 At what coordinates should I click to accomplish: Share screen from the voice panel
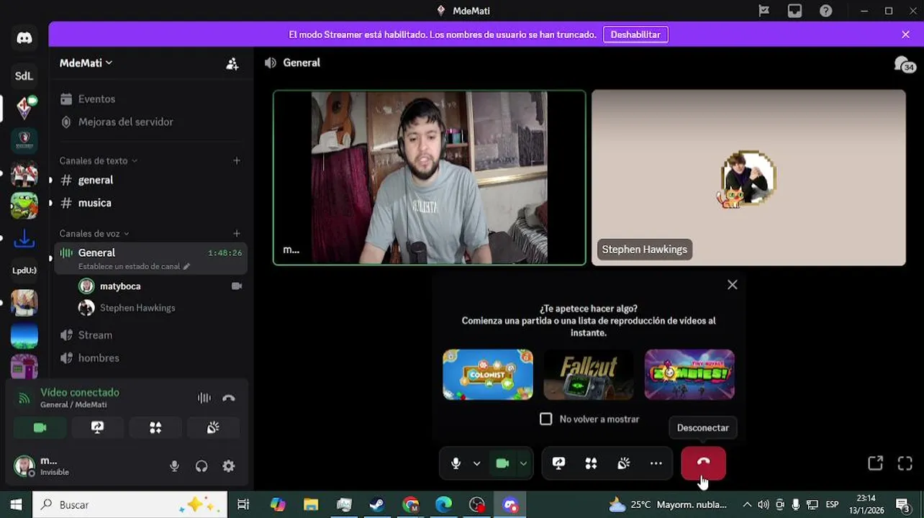pyautogui.click(x=98, y=427)
